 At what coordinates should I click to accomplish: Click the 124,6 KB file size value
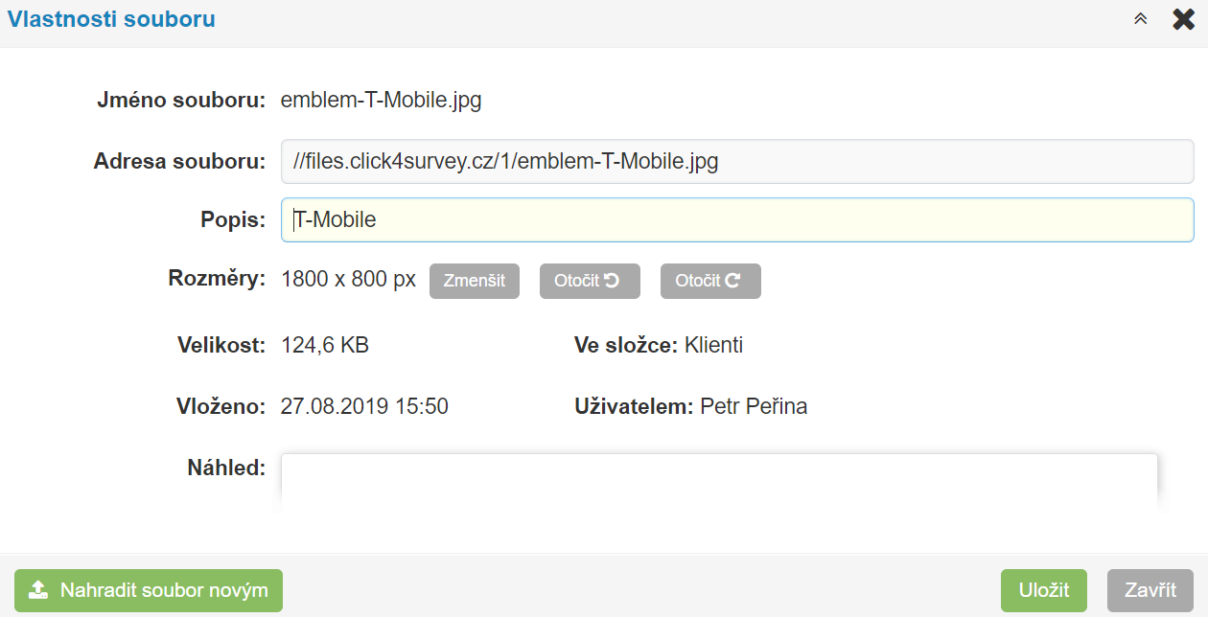pos(325,345)
